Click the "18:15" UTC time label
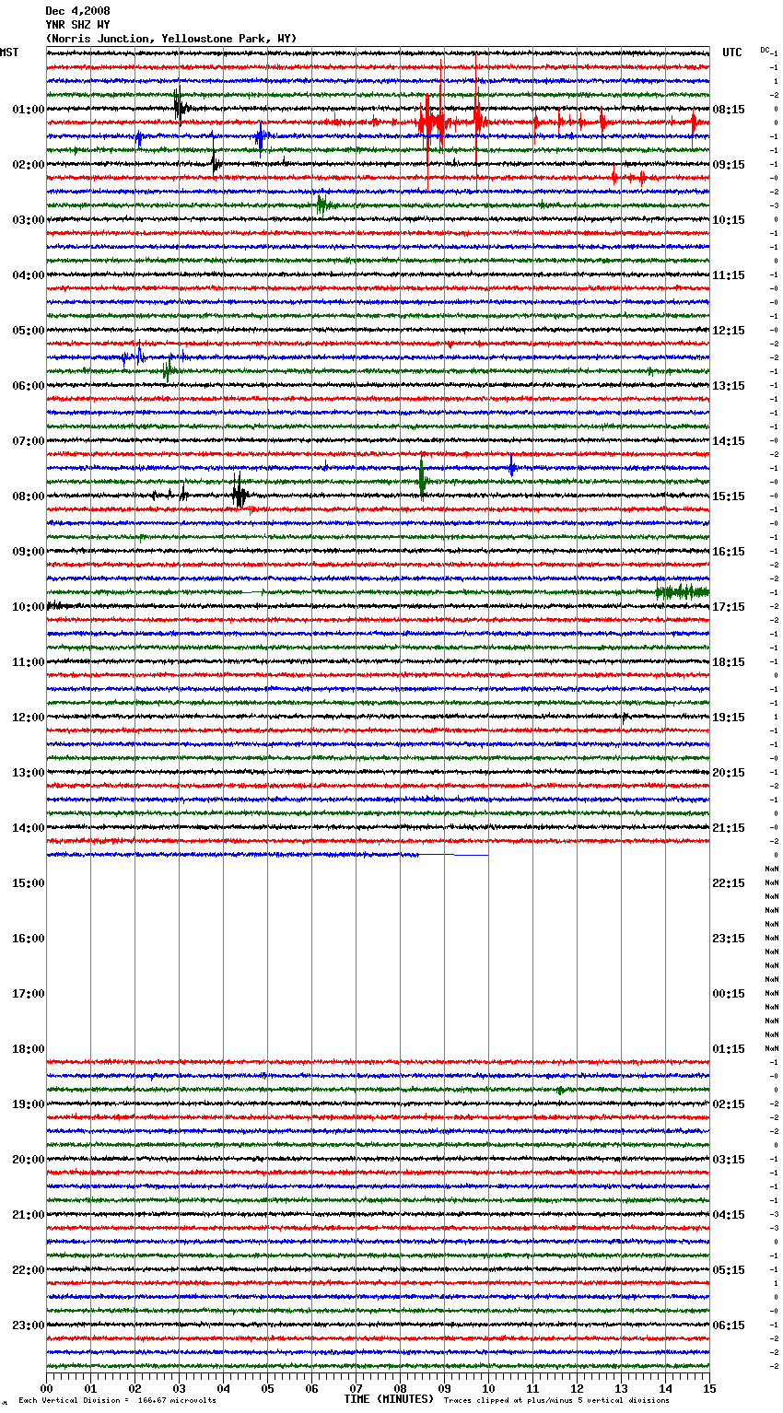The image size is (783, 1413). [x=729, y=662]
